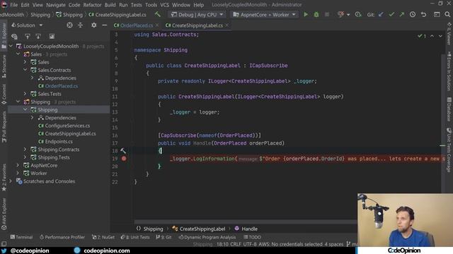Expand Shipping.Contracts project
Viewport: 453px width, 254px height.
pos(25,150)
